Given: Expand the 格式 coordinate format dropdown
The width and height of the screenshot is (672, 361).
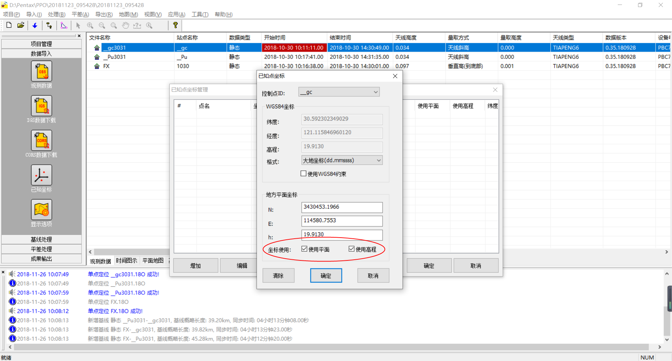Looking at the screenshot, I should click(x=342, y=161).
